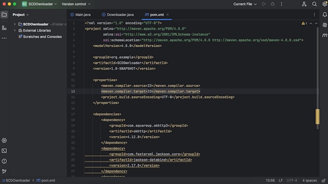
Task: Show more tool windows ellipsis
Action: pos(4,38)
